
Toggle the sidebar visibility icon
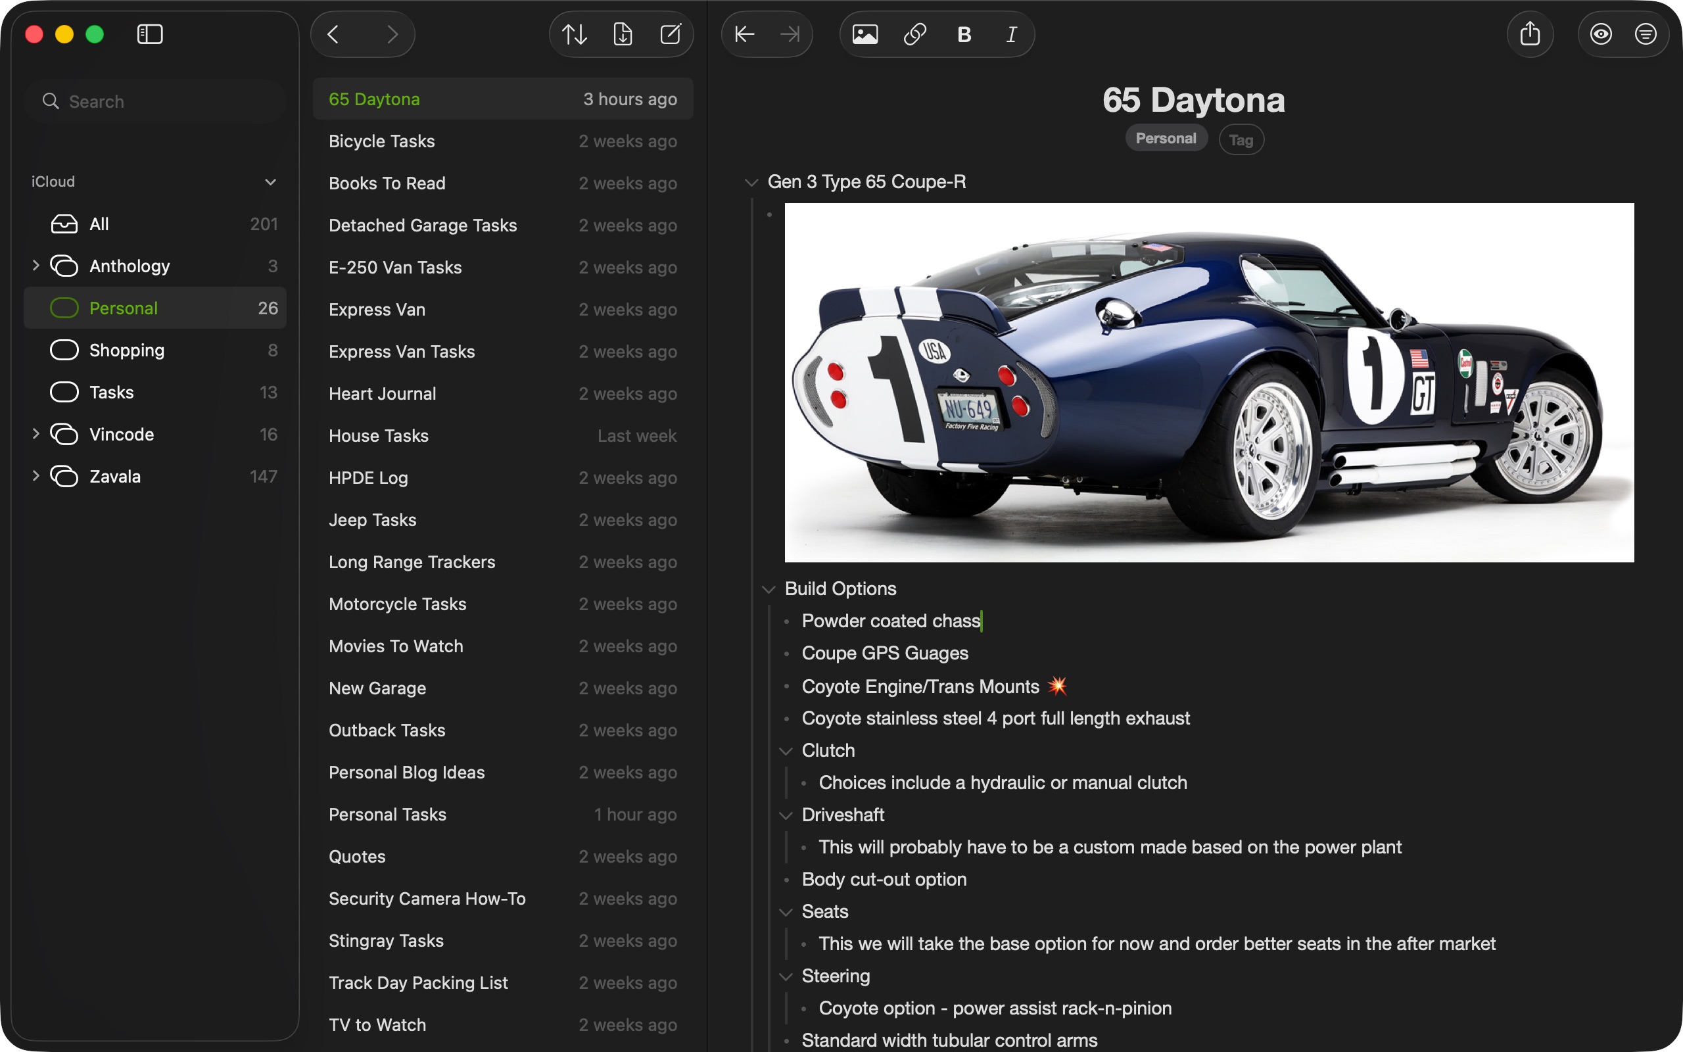tap(149, 34)
